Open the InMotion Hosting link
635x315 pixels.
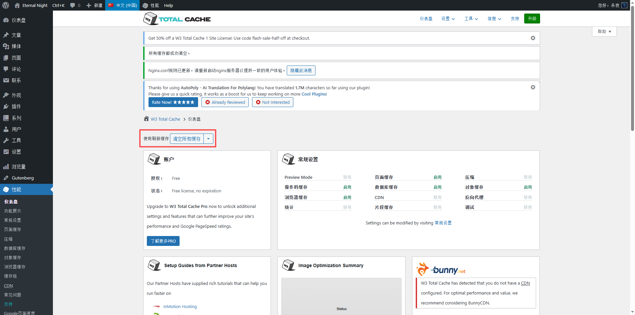point(180,306)
